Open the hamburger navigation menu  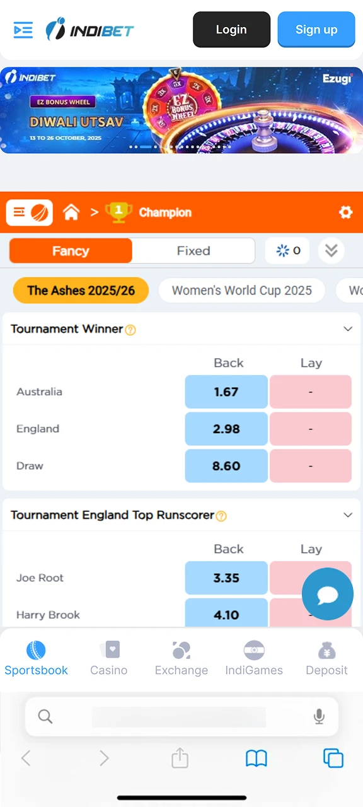coord(23,29)
